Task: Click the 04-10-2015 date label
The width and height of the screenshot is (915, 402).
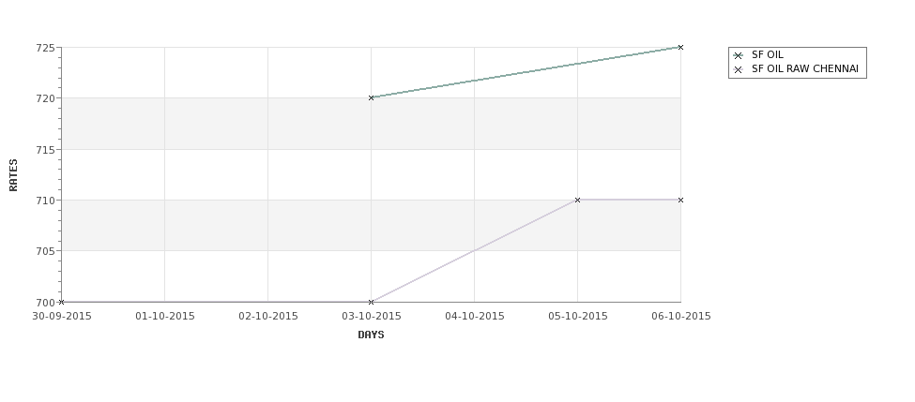Action: [475, 316]
